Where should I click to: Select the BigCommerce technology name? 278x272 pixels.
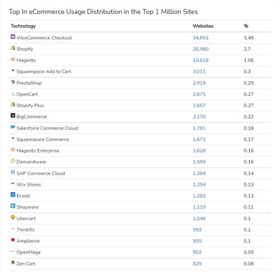click(x=32, y=117)
